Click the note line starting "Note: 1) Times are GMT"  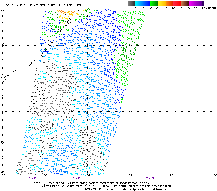pos(91,183)
